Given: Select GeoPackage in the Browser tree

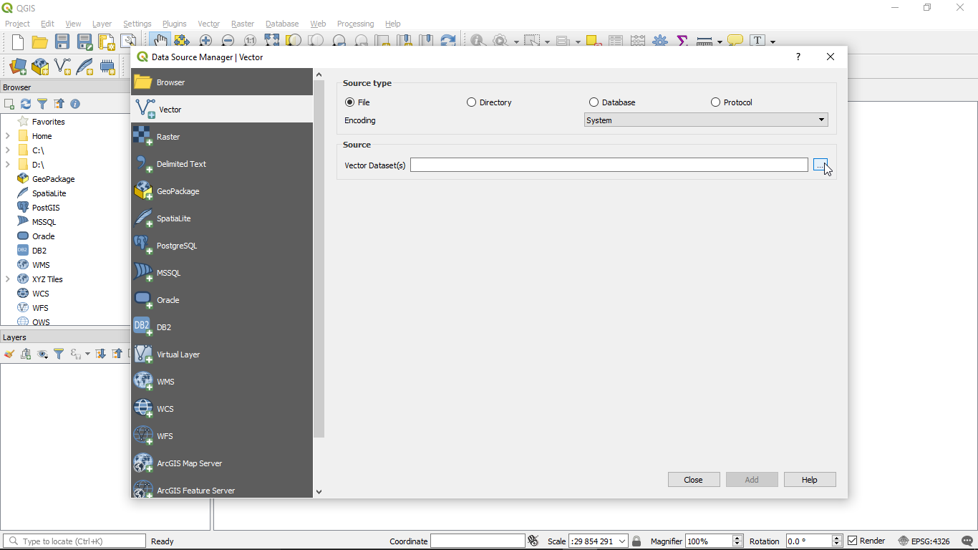Looking at the screenshot, I should point(53,179).
